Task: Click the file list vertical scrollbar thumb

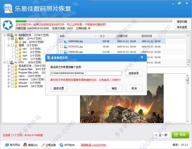Action: [188, 61]
